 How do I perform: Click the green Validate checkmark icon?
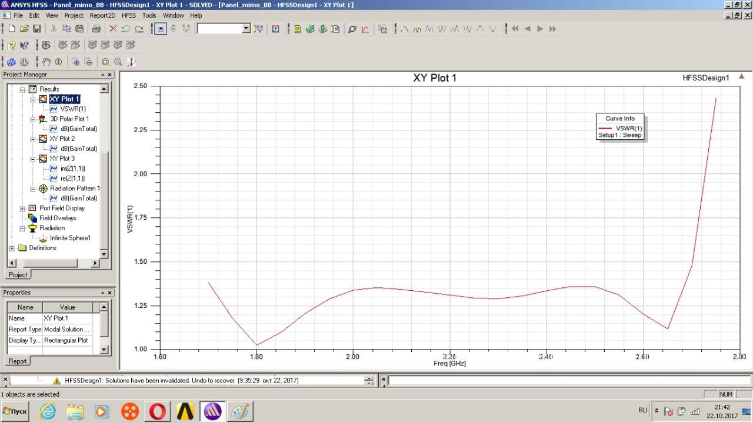tap(310, 29)
